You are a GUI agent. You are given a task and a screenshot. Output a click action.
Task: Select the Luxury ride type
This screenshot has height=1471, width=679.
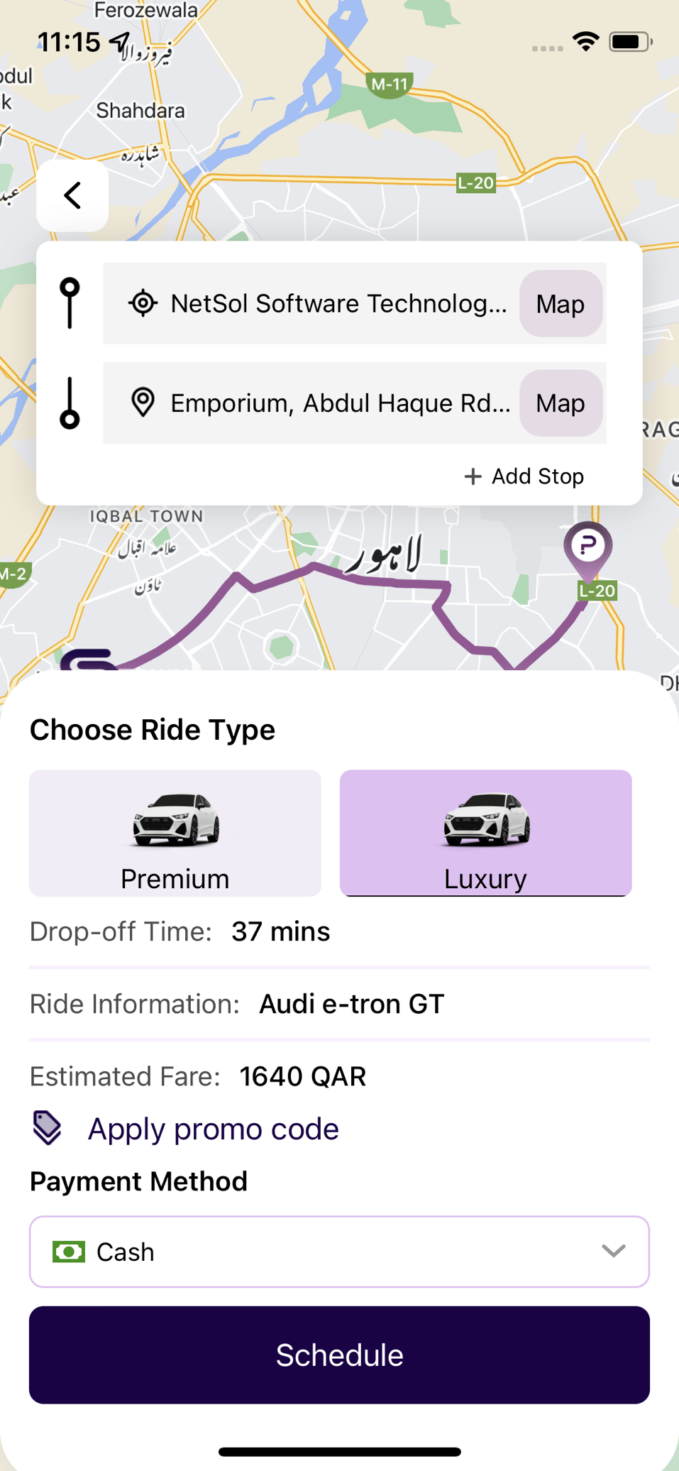(x=485, y=833)
